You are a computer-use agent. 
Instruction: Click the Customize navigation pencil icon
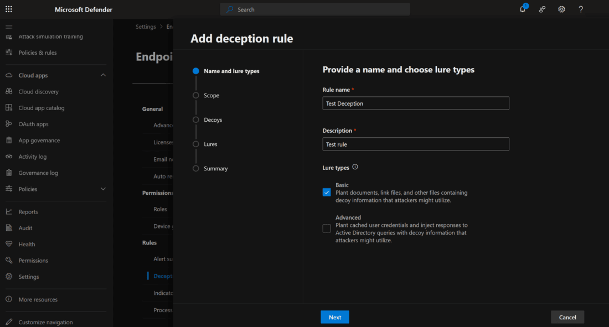(x=9, y=322)
